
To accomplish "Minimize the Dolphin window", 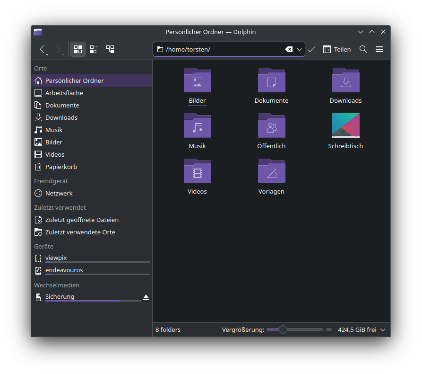I will (361, 32).
